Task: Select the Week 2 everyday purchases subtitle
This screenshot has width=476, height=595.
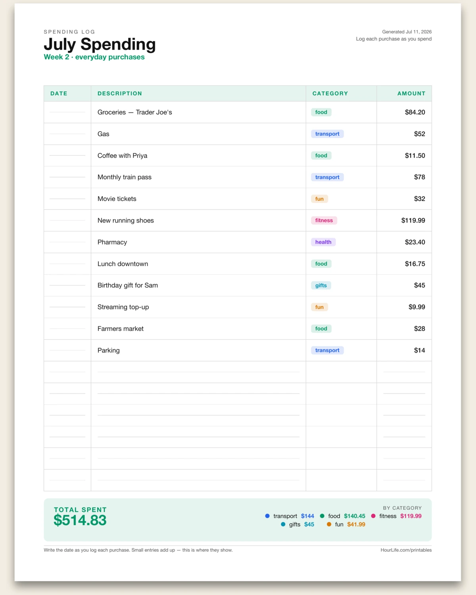Action: tap(94, 57)
